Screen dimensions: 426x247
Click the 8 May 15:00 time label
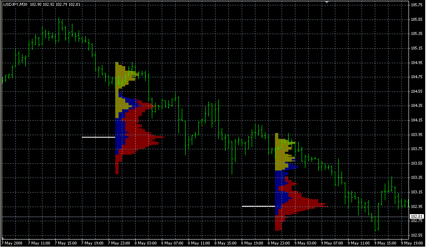[x=225, y=243]
